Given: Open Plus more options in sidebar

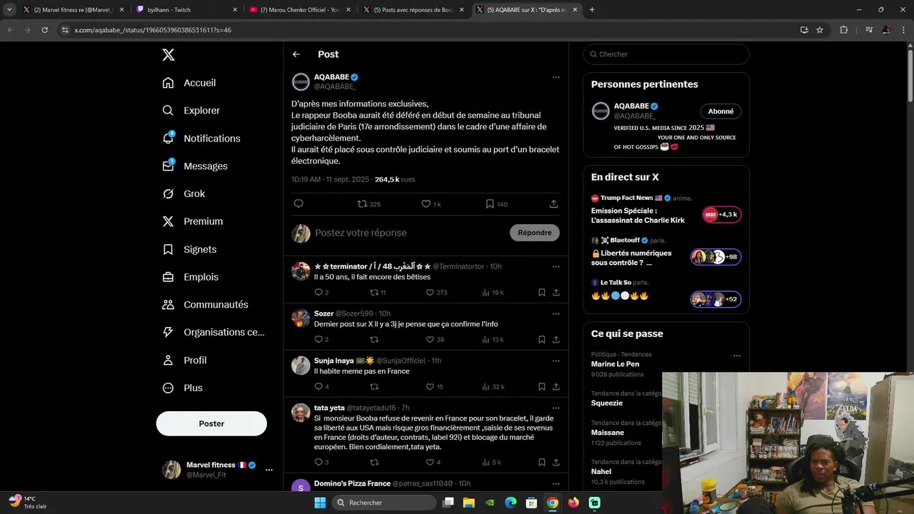Looking at the screenshot, I should 183,388.
